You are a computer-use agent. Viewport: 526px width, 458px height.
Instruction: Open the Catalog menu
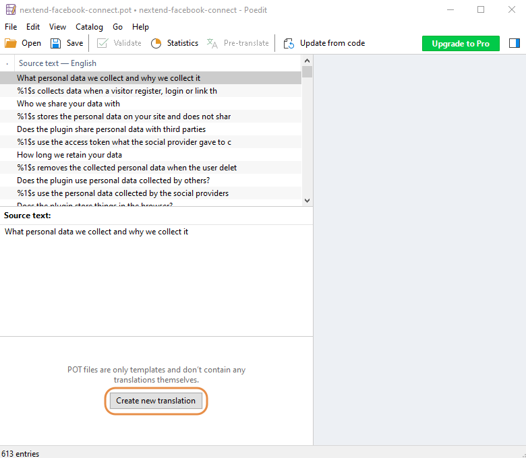89,27
